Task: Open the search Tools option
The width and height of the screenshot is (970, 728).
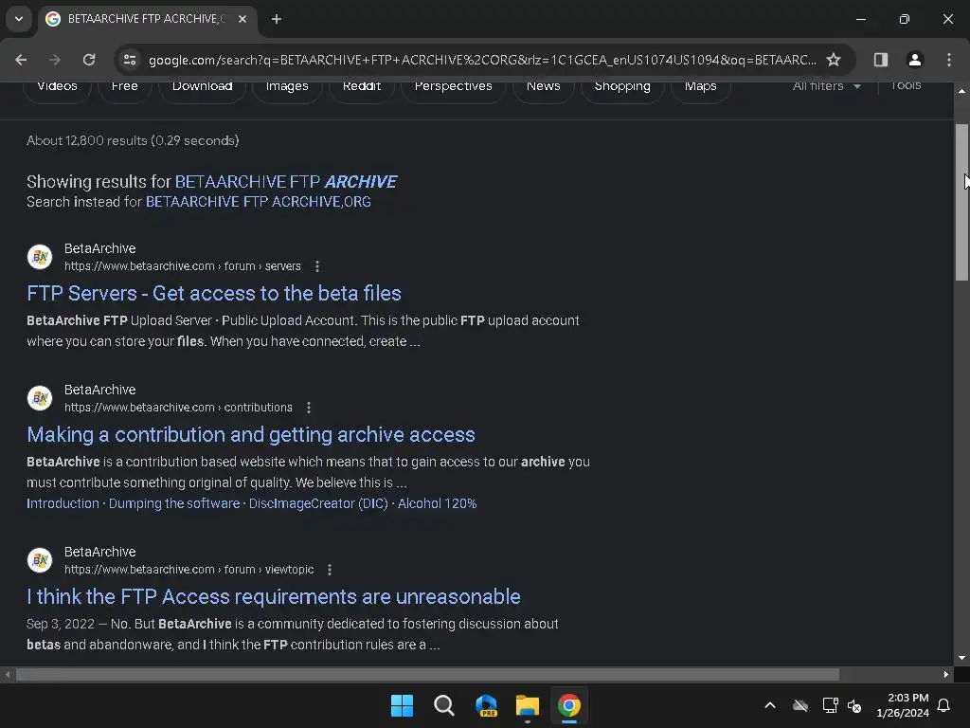Action: point(906,85)
